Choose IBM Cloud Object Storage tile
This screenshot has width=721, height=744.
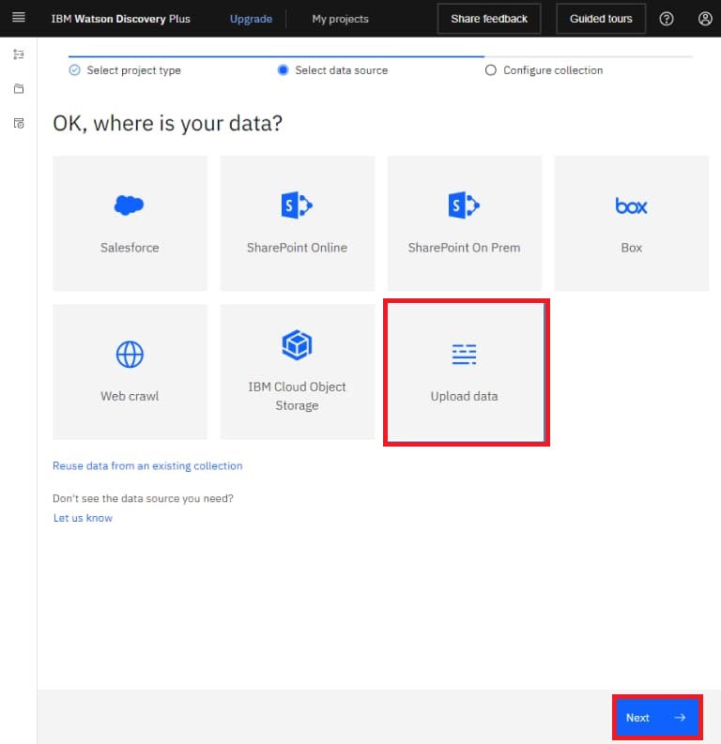pos(297,372)
